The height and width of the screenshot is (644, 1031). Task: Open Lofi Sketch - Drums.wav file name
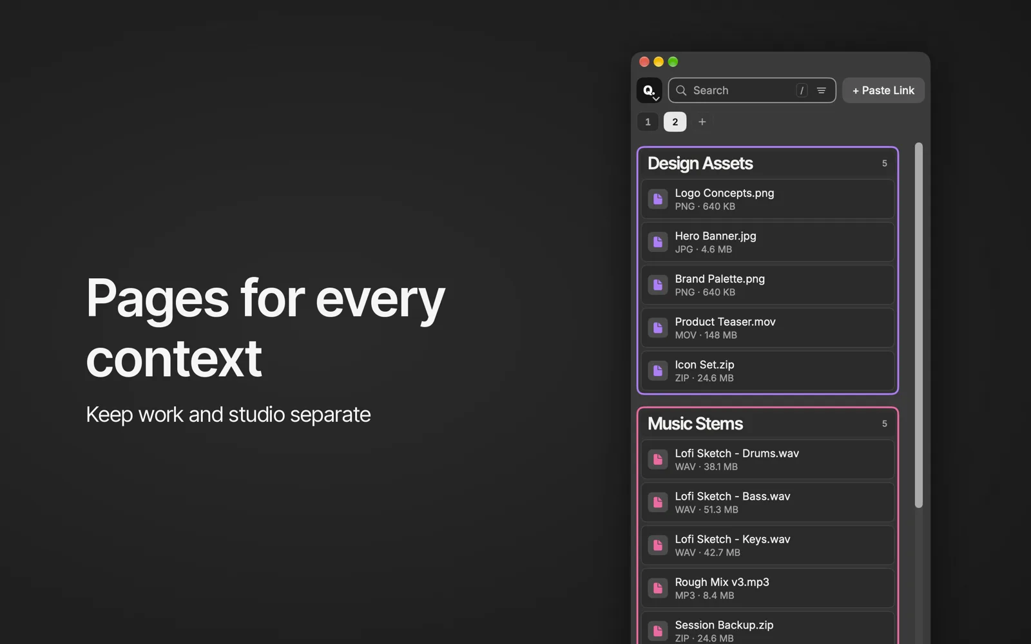pyautogui.click(x=737, y=453)
